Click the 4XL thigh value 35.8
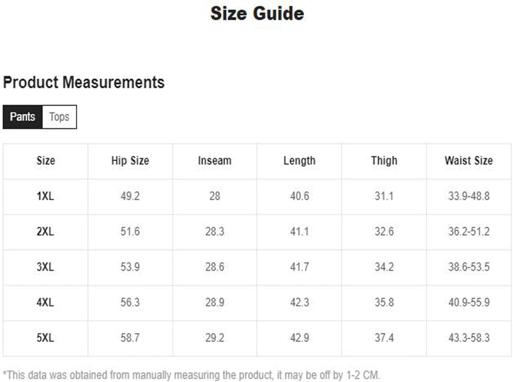The height and width of the screenshot is (382, 513). [x=384, y=302]
